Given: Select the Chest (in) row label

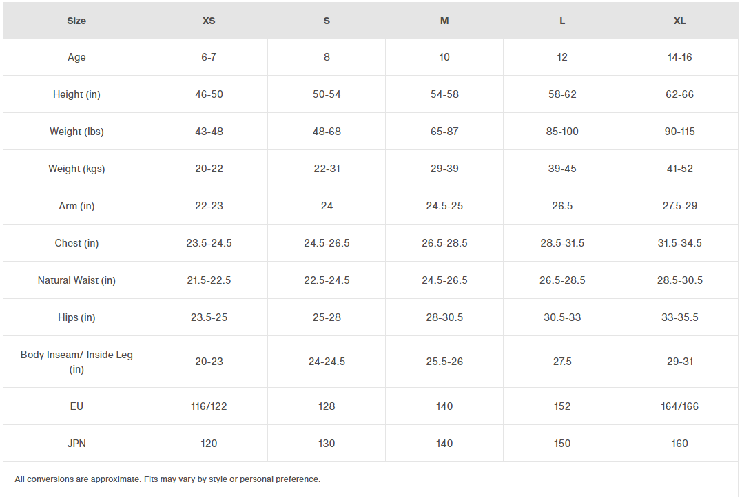Looking at the screenshot, I should coord(76,243).
